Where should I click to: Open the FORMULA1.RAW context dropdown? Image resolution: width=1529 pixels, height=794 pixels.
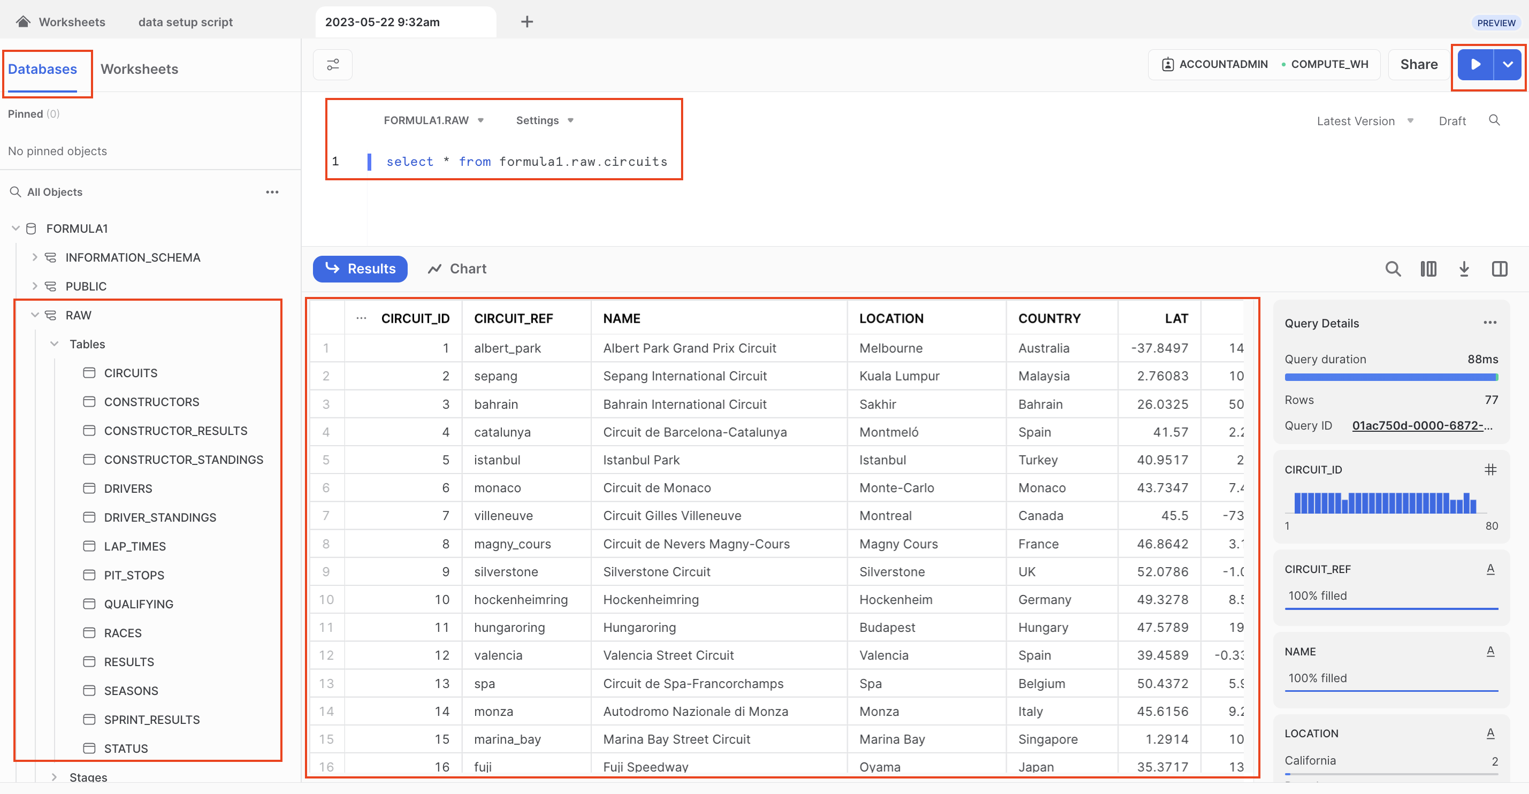coord(433,120)
